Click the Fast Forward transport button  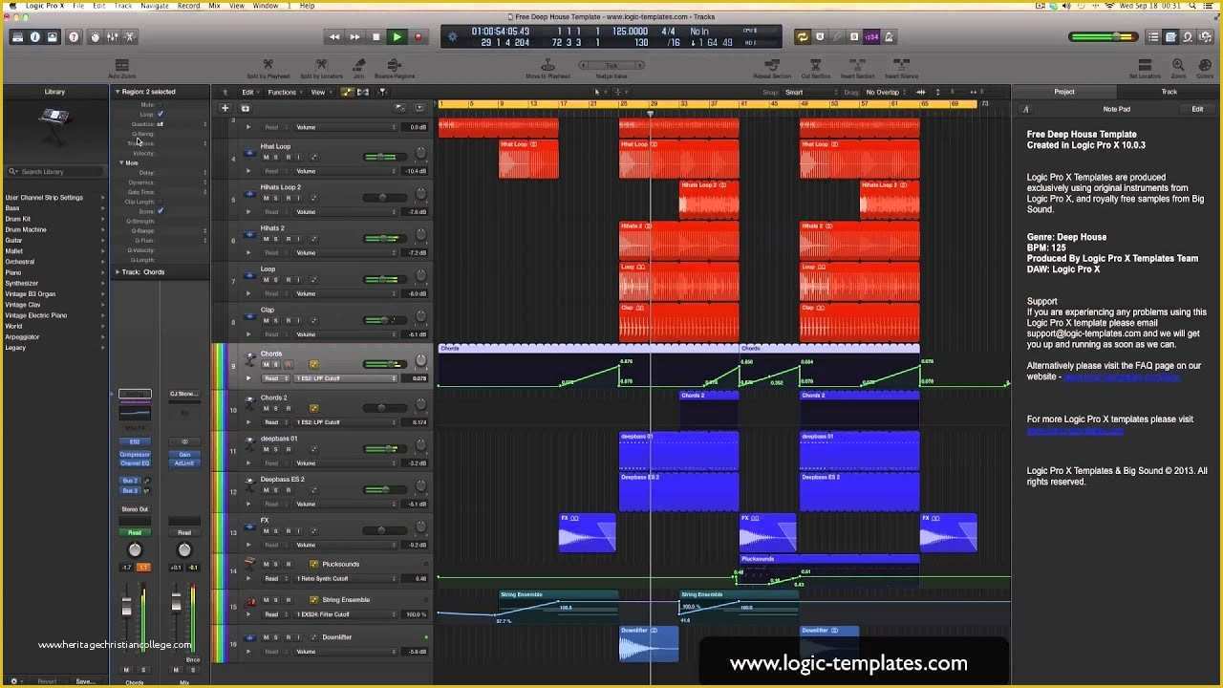(354, 37)
